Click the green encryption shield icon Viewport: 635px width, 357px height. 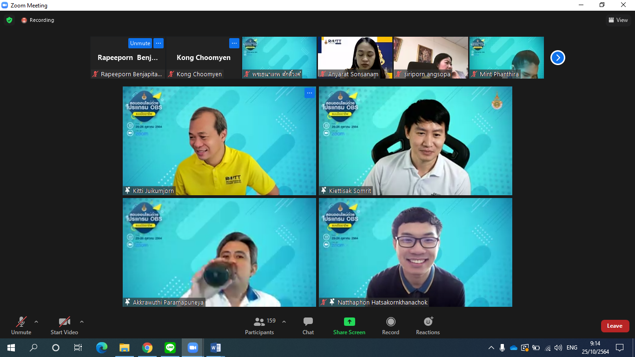(9, 20)
